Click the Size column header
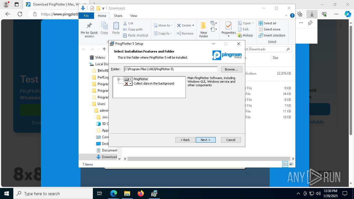 coord(282,58)
